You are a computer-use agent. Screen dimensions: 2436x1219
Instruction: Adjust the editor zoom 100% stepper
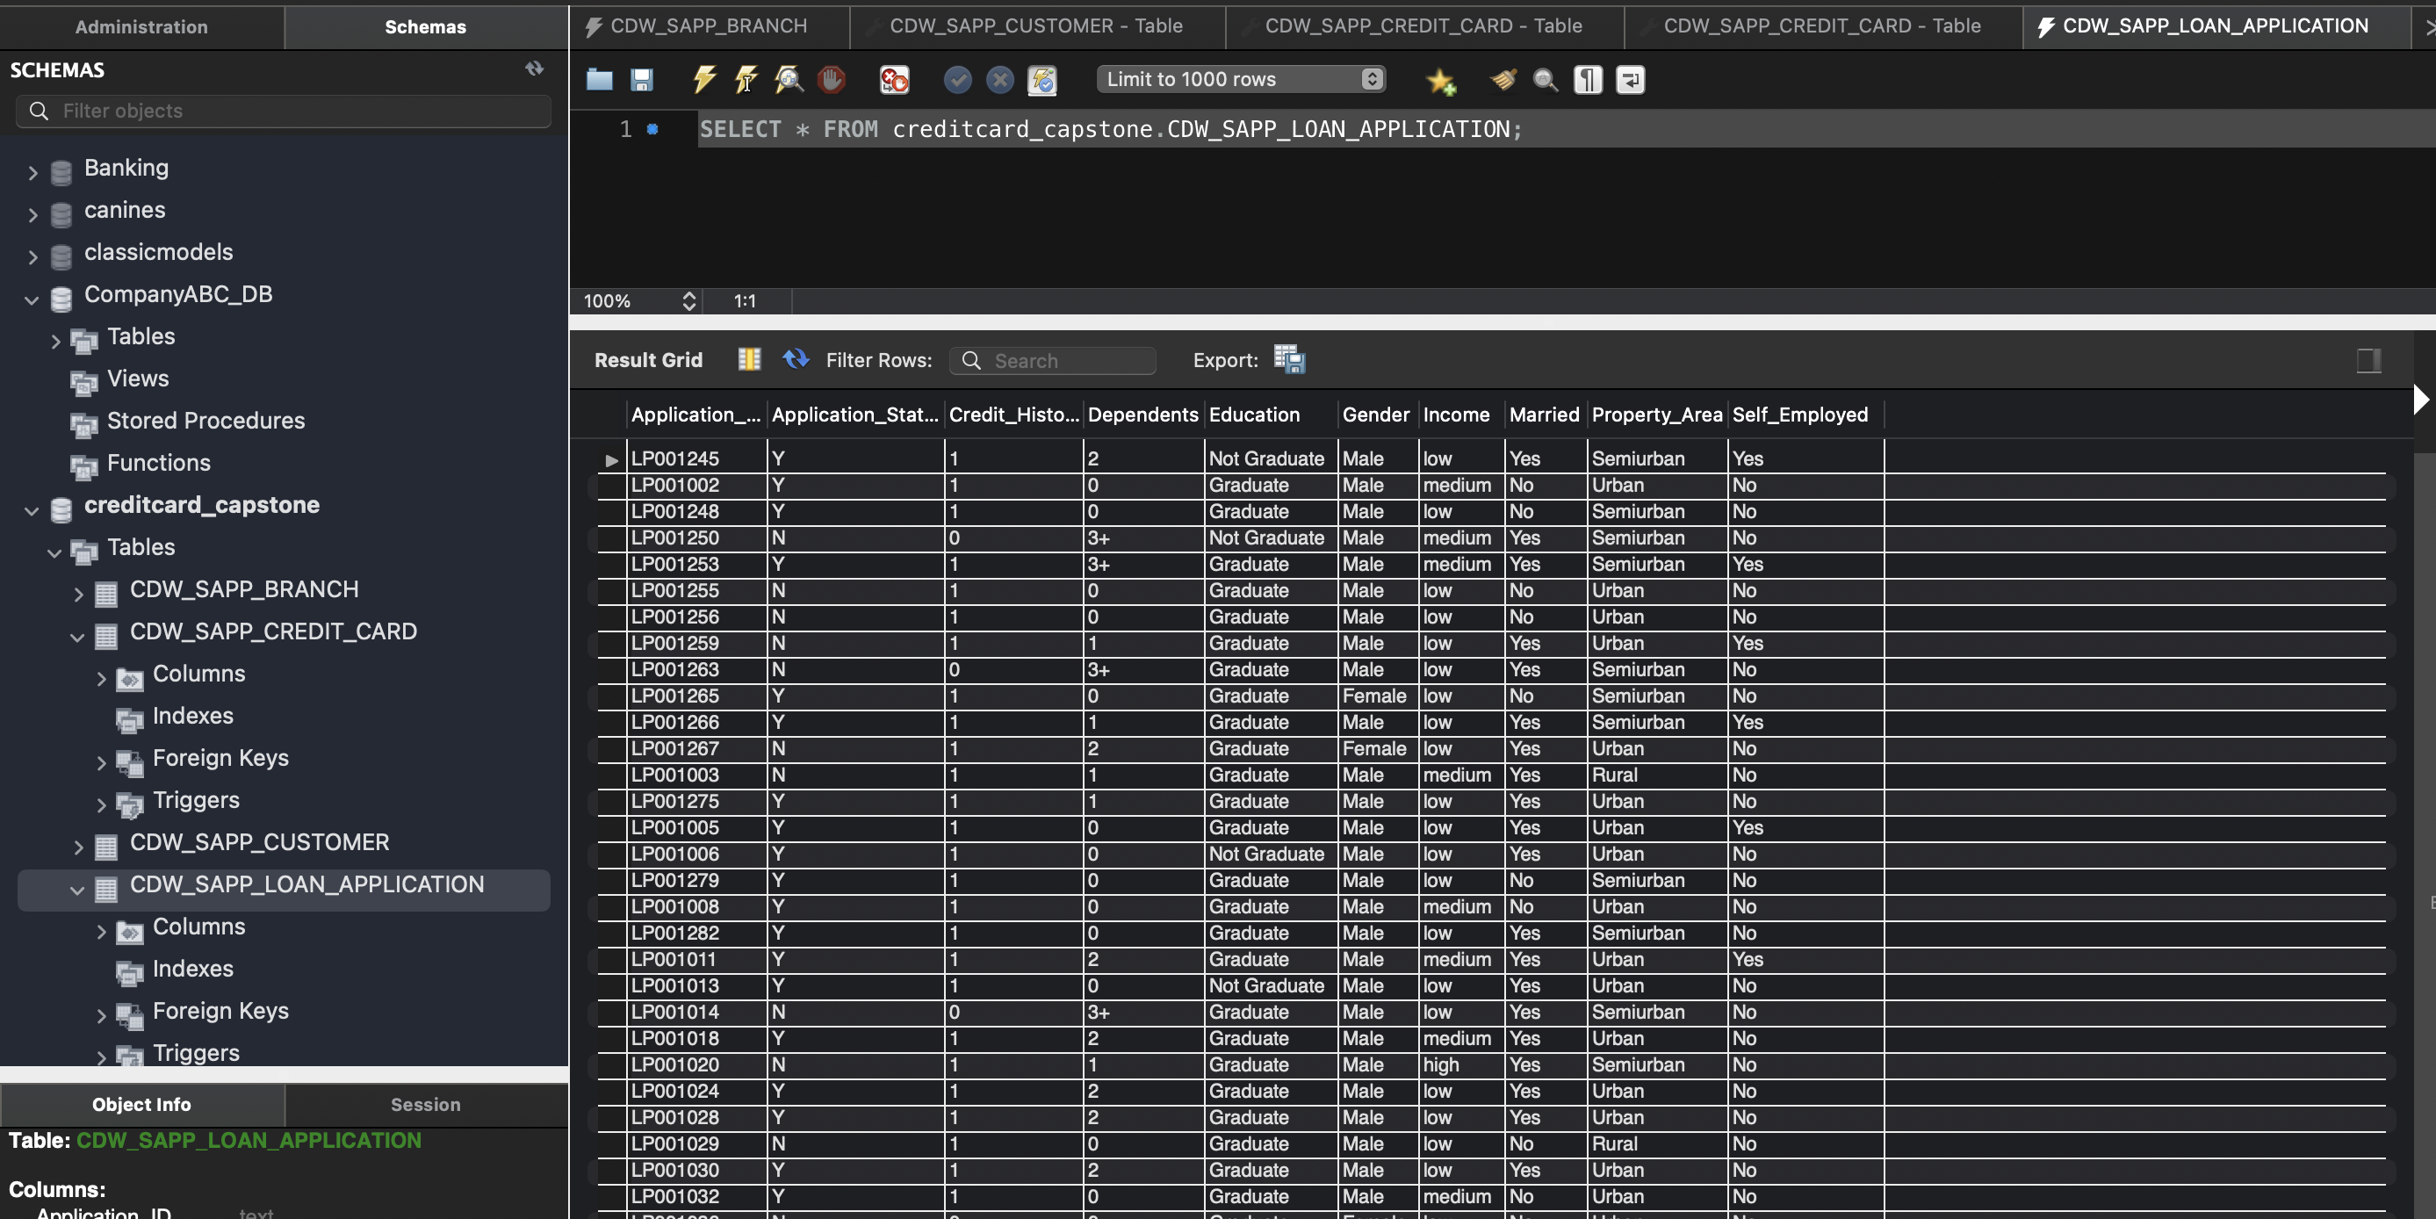pyautogui.click(x=688, y=300)
